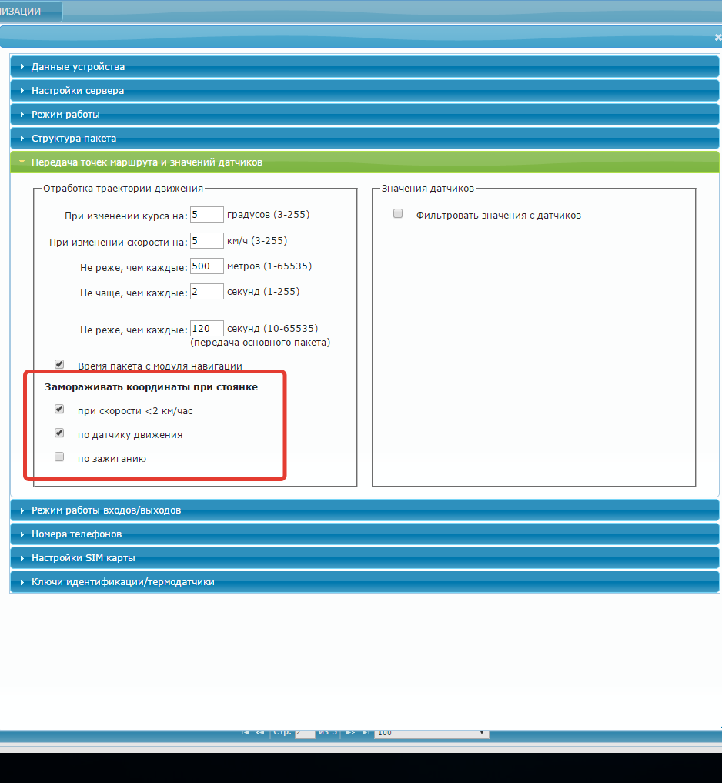The image size is (722, 783).
Task: Expand 'Данные устройства' section
Action: 78,67
